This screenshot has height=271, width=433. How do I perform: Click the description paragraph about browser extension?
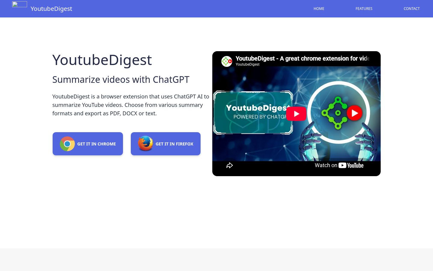click(131, 105)
